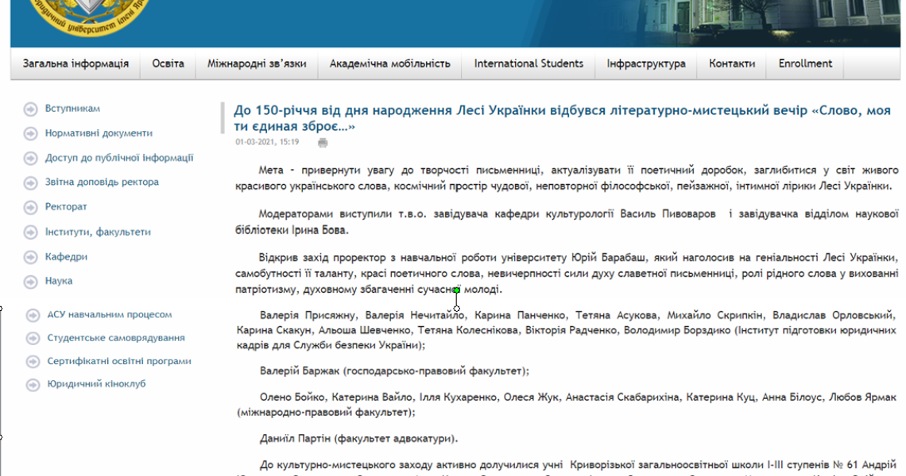Click the arrow icon beside Кафедри

click(31, 257)
